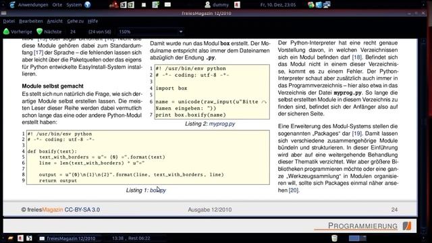Viewport: 432px width, 243px height.
Task: Click code line 'def boxify(text):' in Listing 1
Action: click(x=52, y=151)
